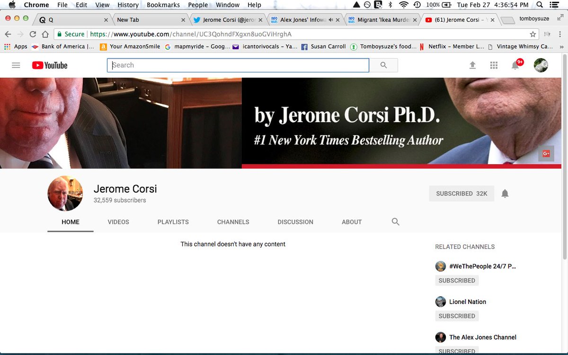Click the Jerome Corsi channel avatar
Screen dimensions: 568x355
click(x=65, y=193)
